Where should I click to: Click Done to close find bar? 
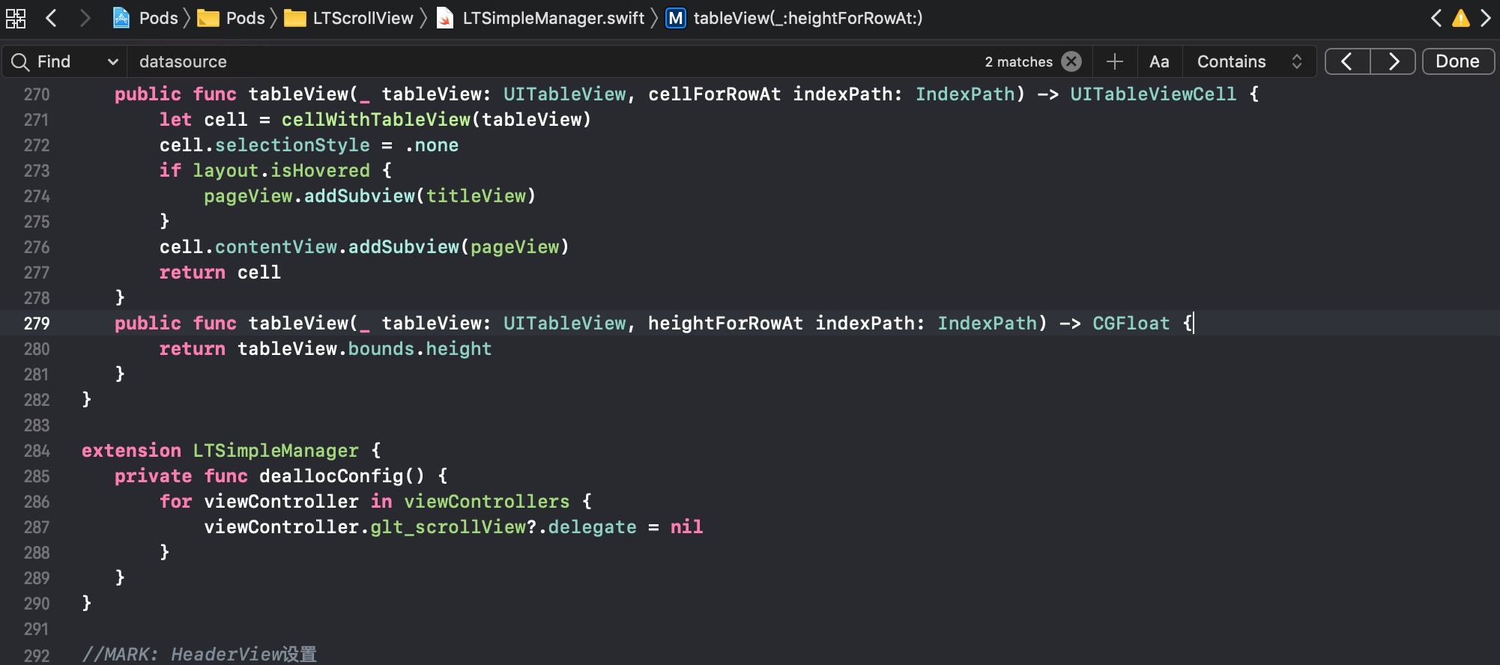click(1457, 61)
